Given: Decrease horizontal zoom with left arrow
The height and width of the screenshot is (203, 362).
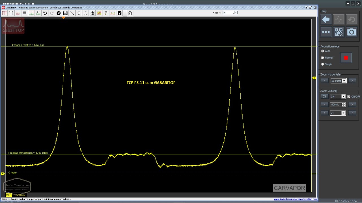Looking at the screenshot, I should pos(325,81).
